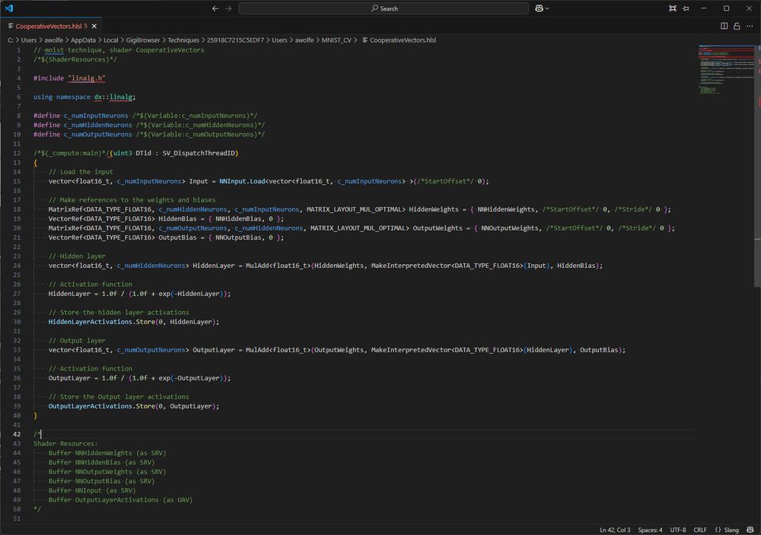Click MakeInterpretedVector on line 24
The height and width of the screenshot is (535, 761).
click(411, 266)
